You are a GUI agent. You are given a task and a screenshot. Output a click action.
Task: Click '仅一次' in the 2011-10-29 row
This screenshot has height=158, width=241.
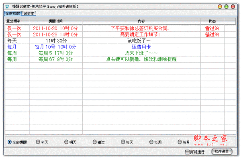[x=14, y=34]
